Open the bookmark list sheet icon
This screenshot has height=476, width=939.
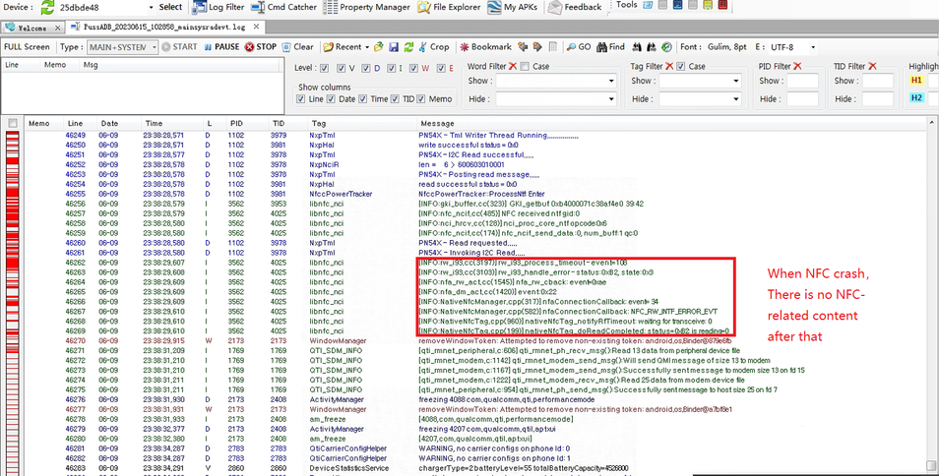point(553,46)
